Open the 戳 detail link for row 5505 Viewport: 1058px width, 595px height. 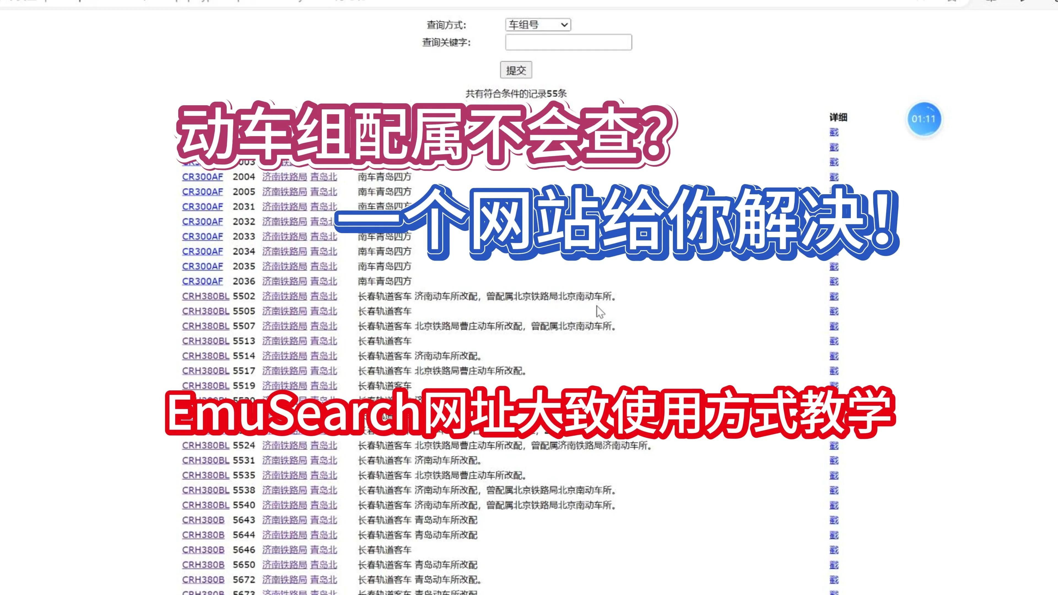834,311
